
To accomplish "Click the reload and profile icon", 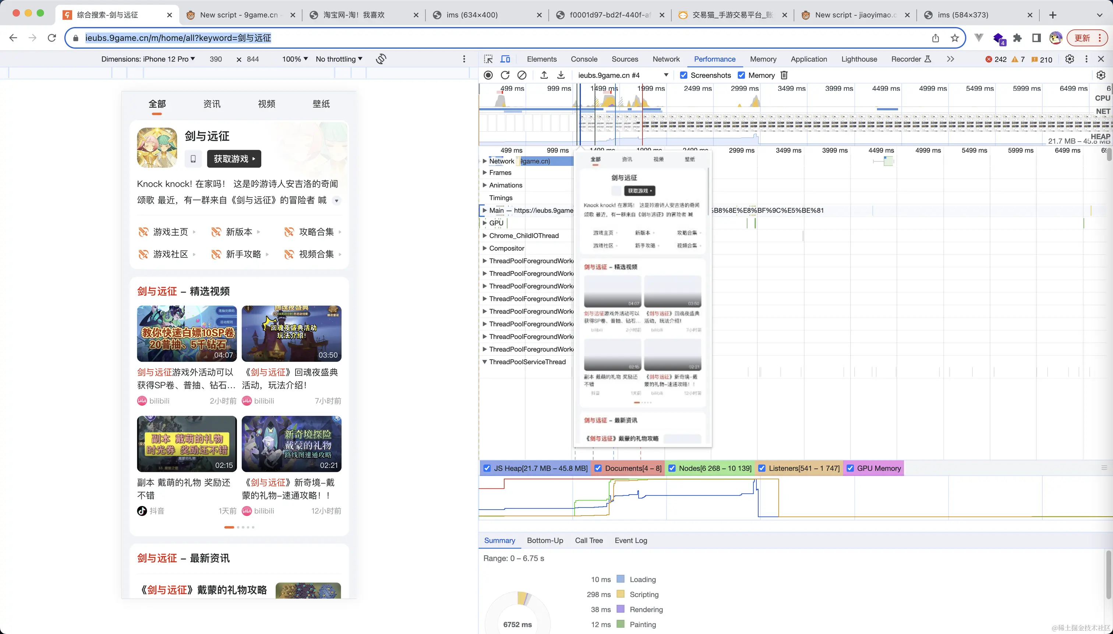I will pos(505,75).
